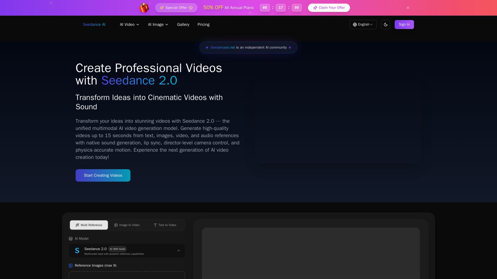This screenshot has height=279, width=497.
Task: Click the AI Model layers icon
Action: [71, 239]
